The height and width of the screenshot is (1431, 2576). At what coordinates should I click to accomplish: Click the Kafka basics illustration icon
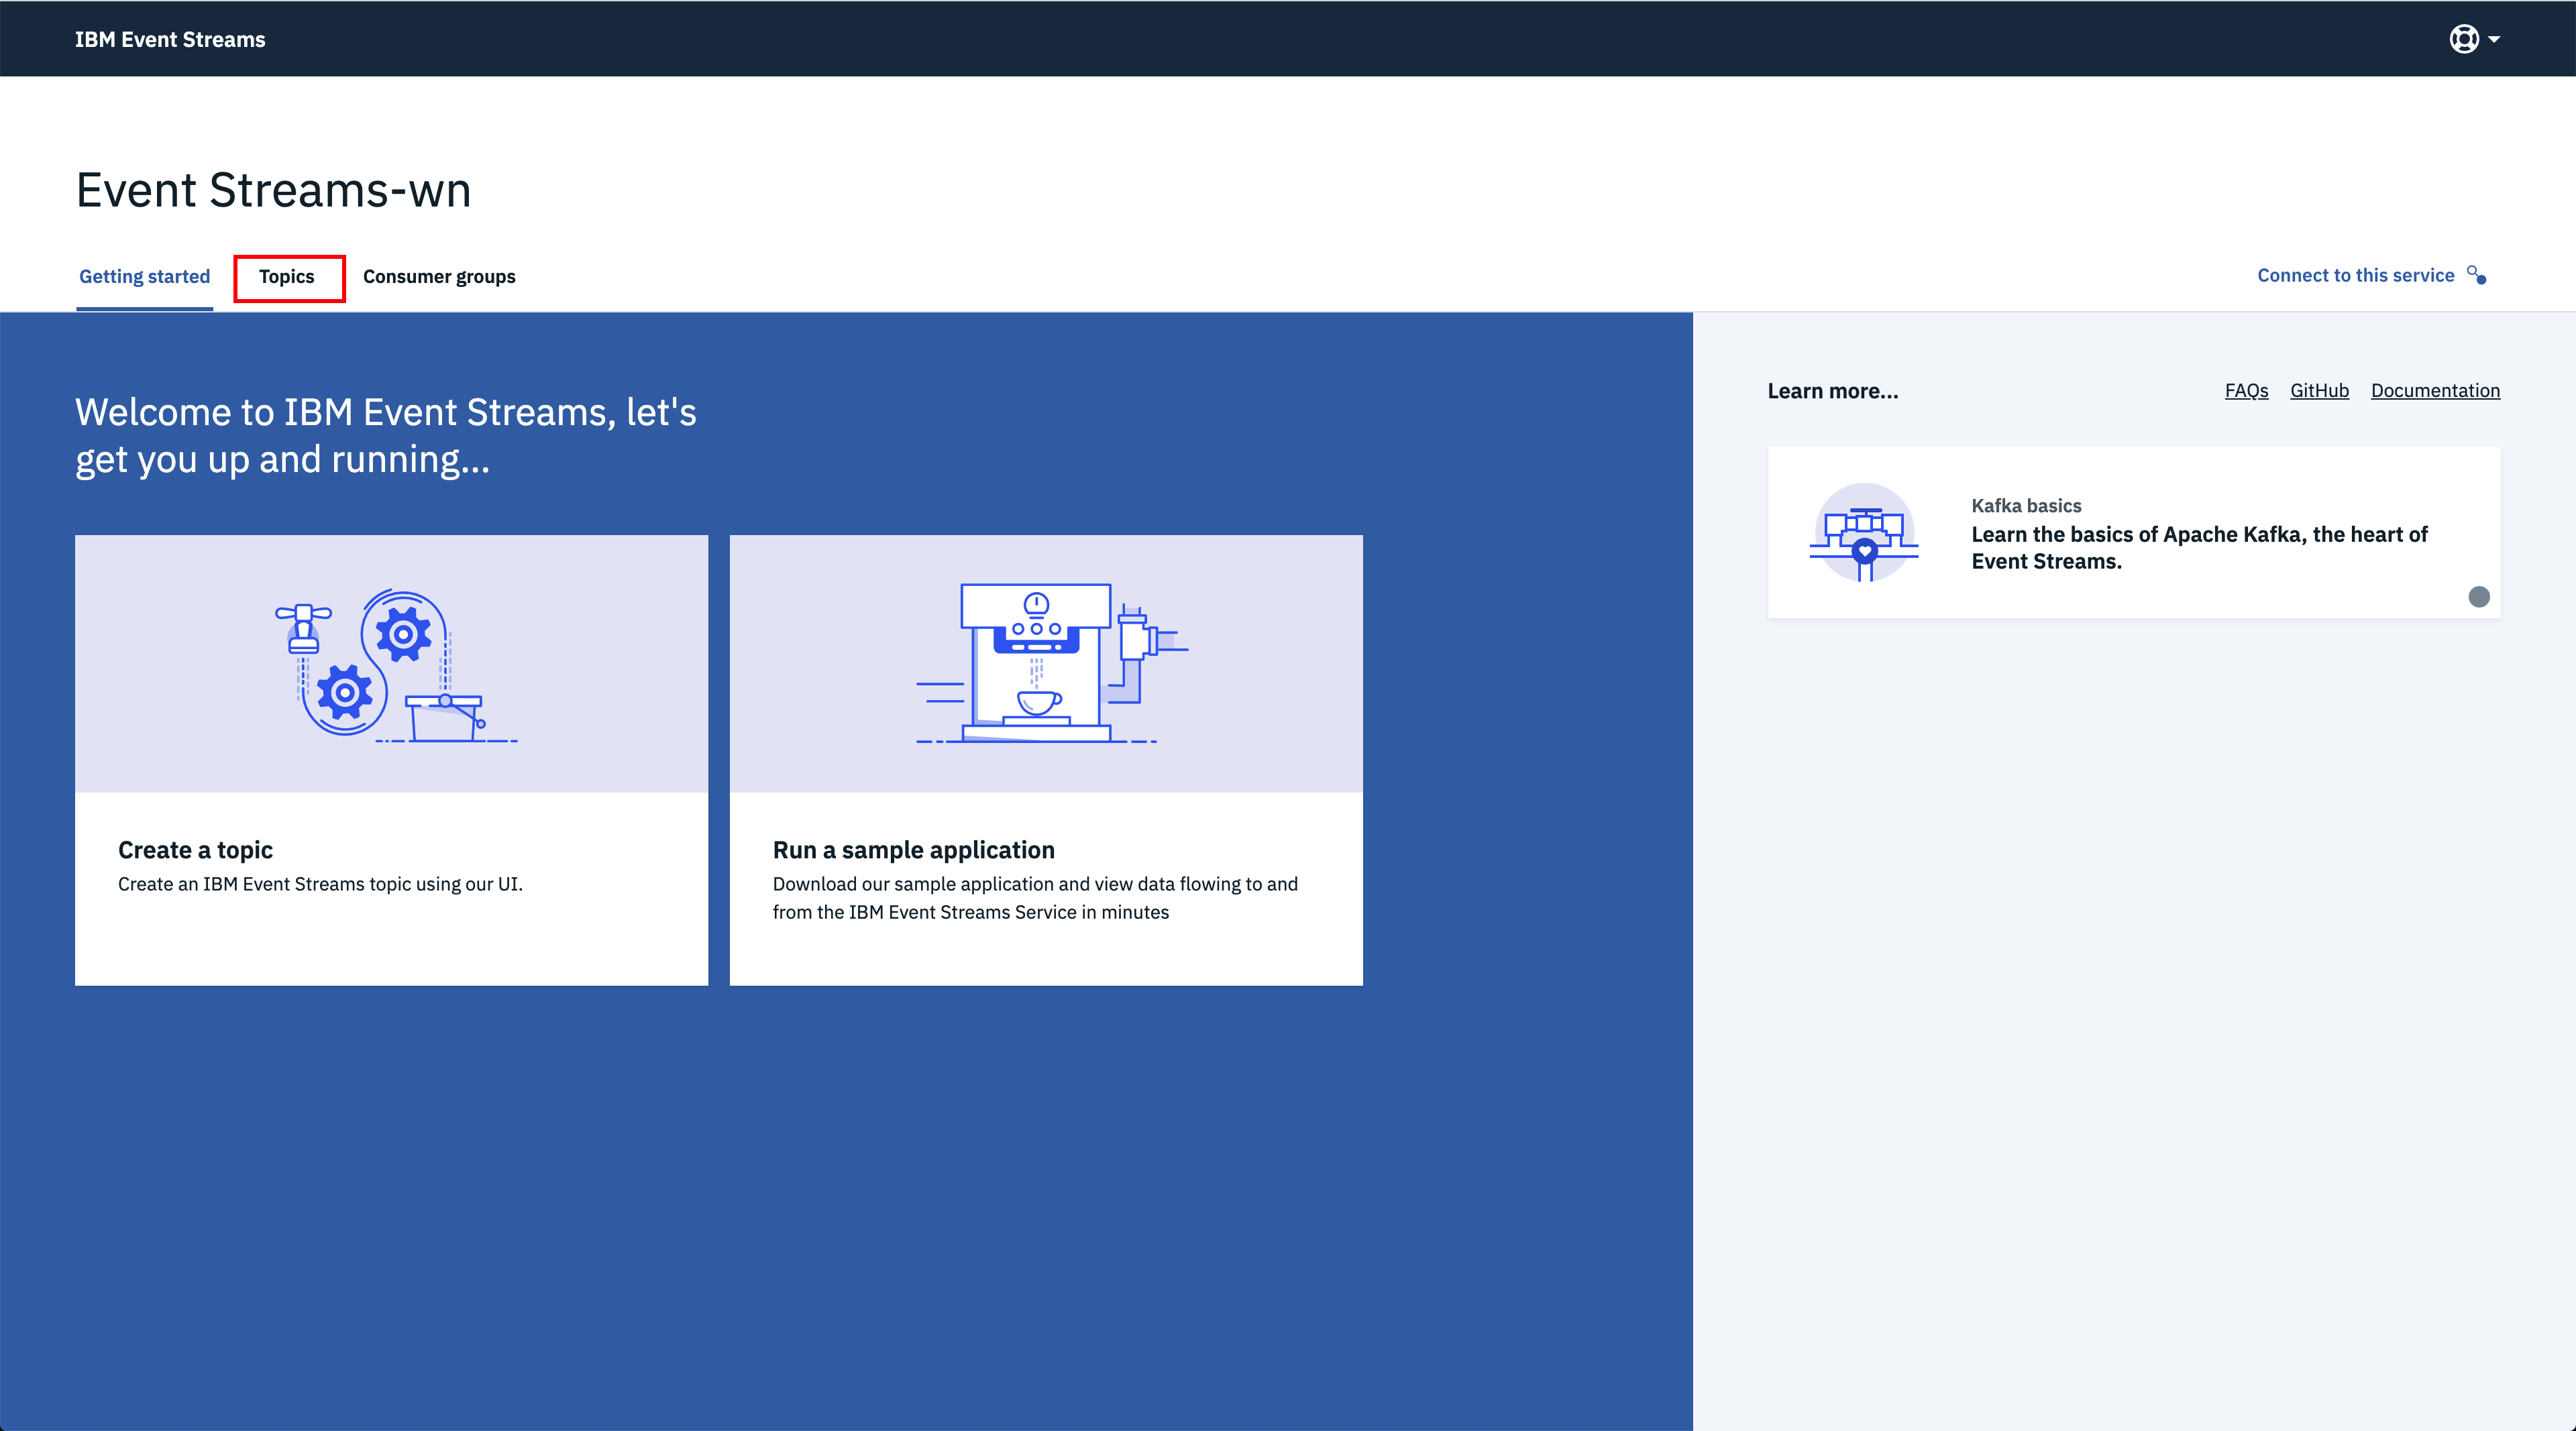click(x=1864, y=532)
